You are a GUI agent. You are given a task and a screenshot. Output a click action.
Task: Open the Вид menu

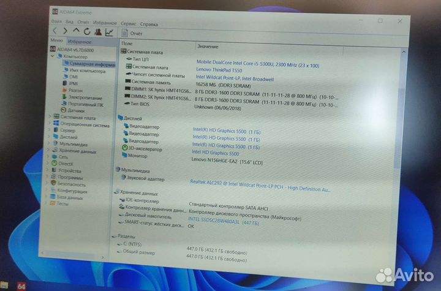[x=69, y=21]
